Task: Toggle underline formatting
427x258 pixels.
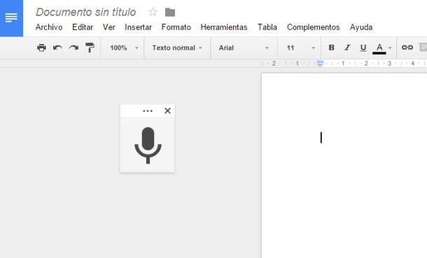Action: pyautogui.click(x=363, y=48)
